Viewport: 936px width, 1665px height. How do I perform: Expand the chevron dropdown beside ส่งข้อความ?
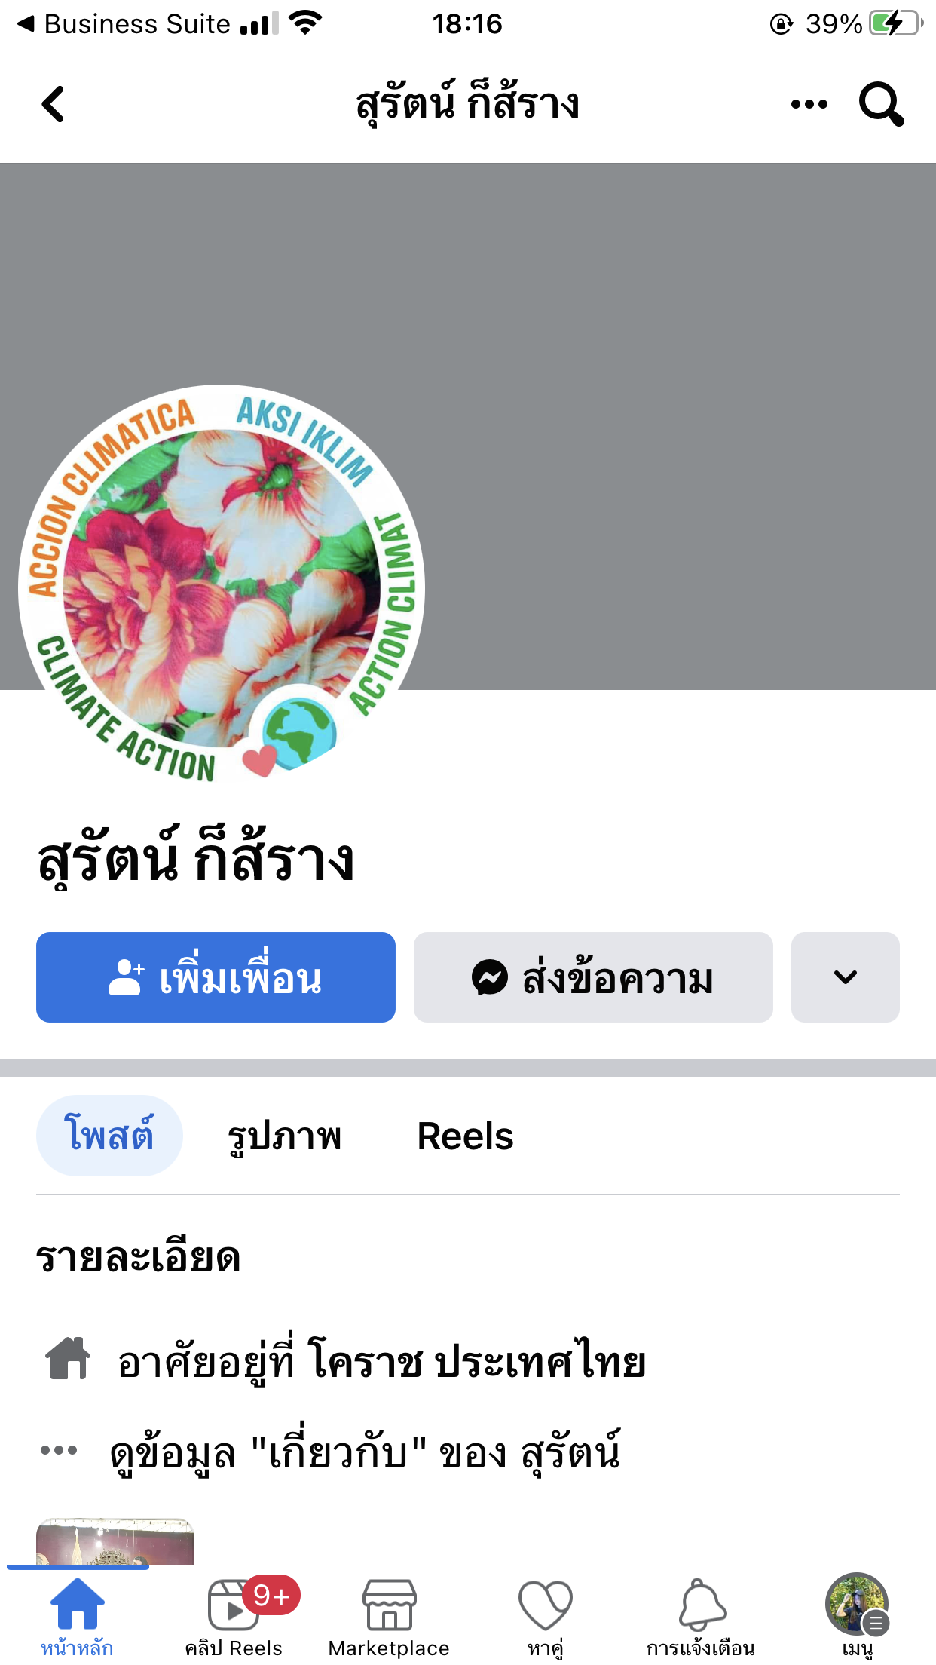point(846,977)
